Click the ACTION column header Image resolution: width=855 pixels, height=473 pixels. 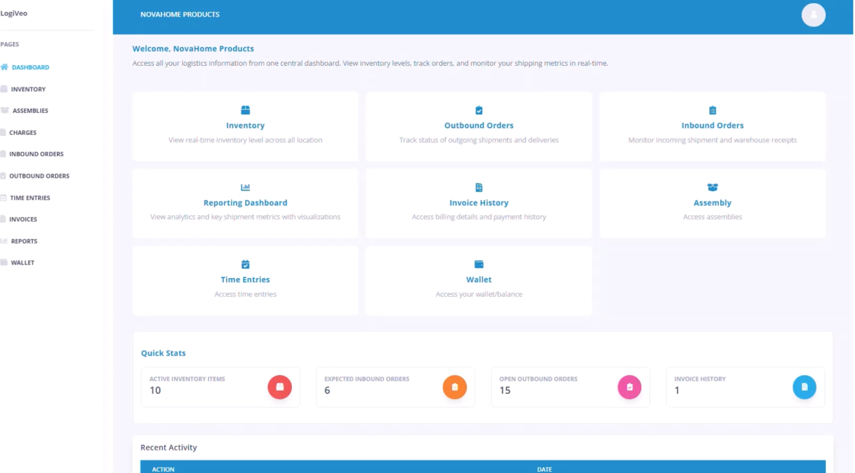point(163,469)
